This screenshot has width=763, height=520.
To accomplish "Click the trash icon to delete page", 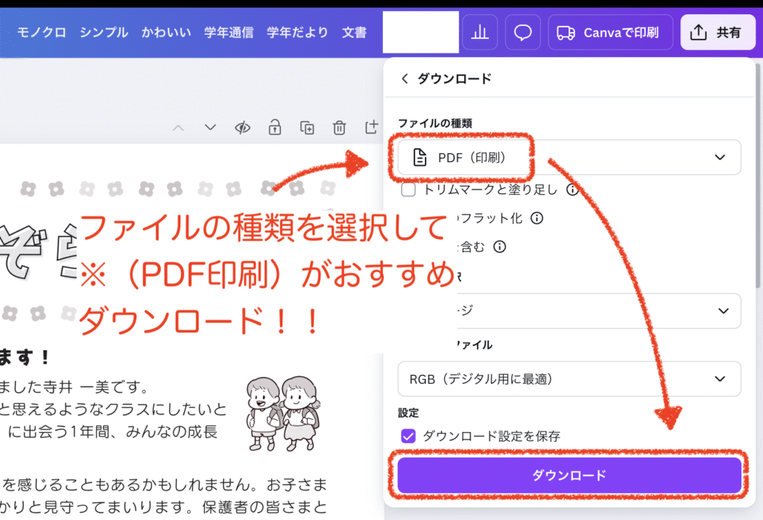I will click(x=339, y=128).
